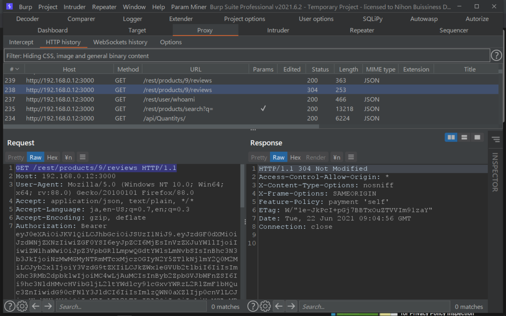The height and width of the screenshot is (316, 506).
Task: Open the Project options tab
Action: tap(245, 19)
